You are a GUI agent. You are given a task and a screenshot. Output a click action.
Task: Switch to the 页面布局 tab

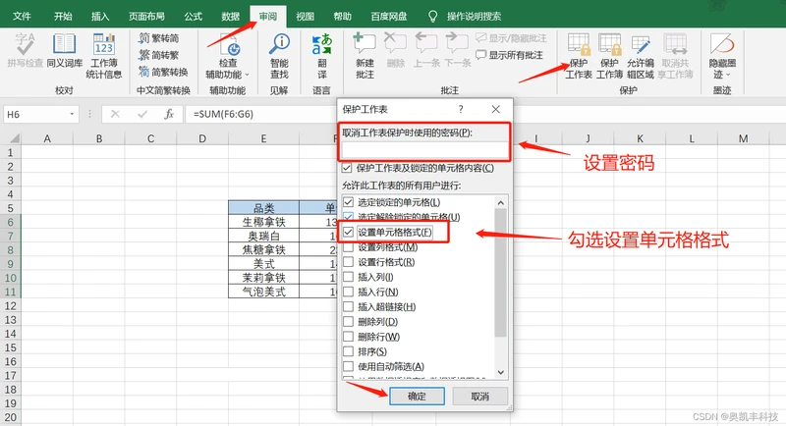click(146, 17)
